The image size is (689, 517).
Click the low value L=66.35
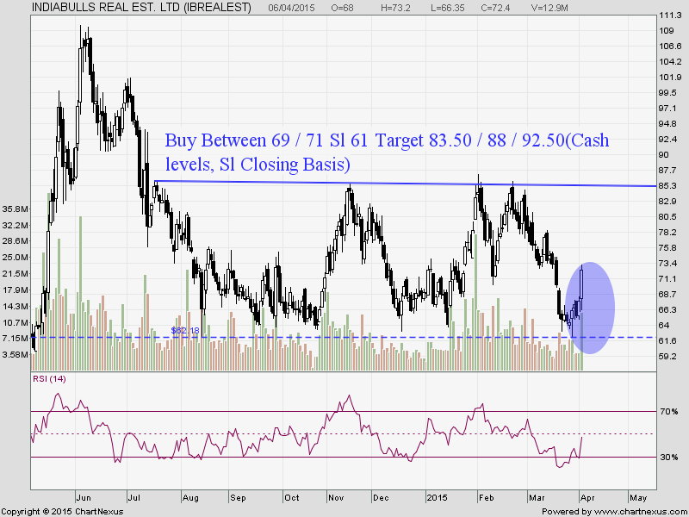(x=447, y=8)
